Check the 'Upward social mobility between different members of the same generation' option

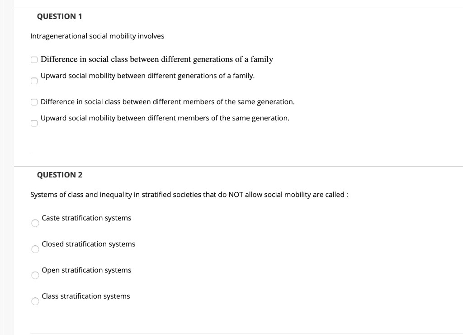click(34, 123)
